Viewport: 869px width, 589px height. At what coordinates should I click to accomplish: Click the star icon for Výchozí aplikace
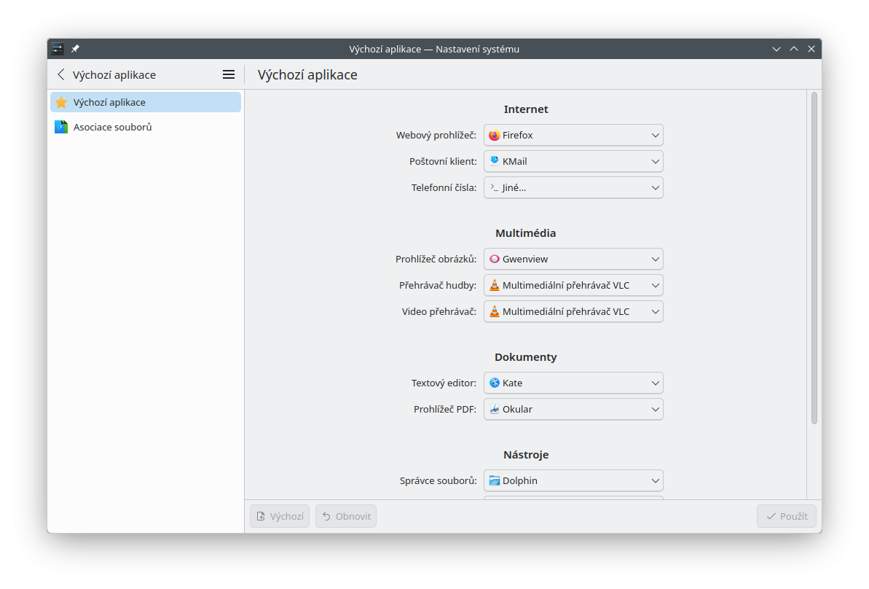point(61,102)
